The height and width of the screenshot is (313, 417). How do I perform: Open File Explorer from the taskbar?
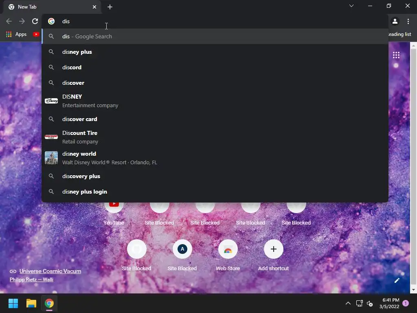(31, 303)
